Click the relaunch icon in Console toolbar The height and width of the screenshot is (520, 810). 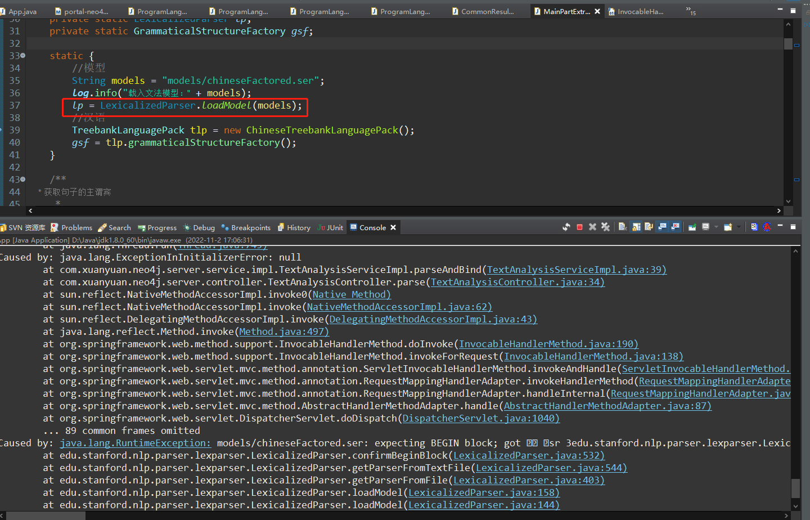click(x=566, y=227)
